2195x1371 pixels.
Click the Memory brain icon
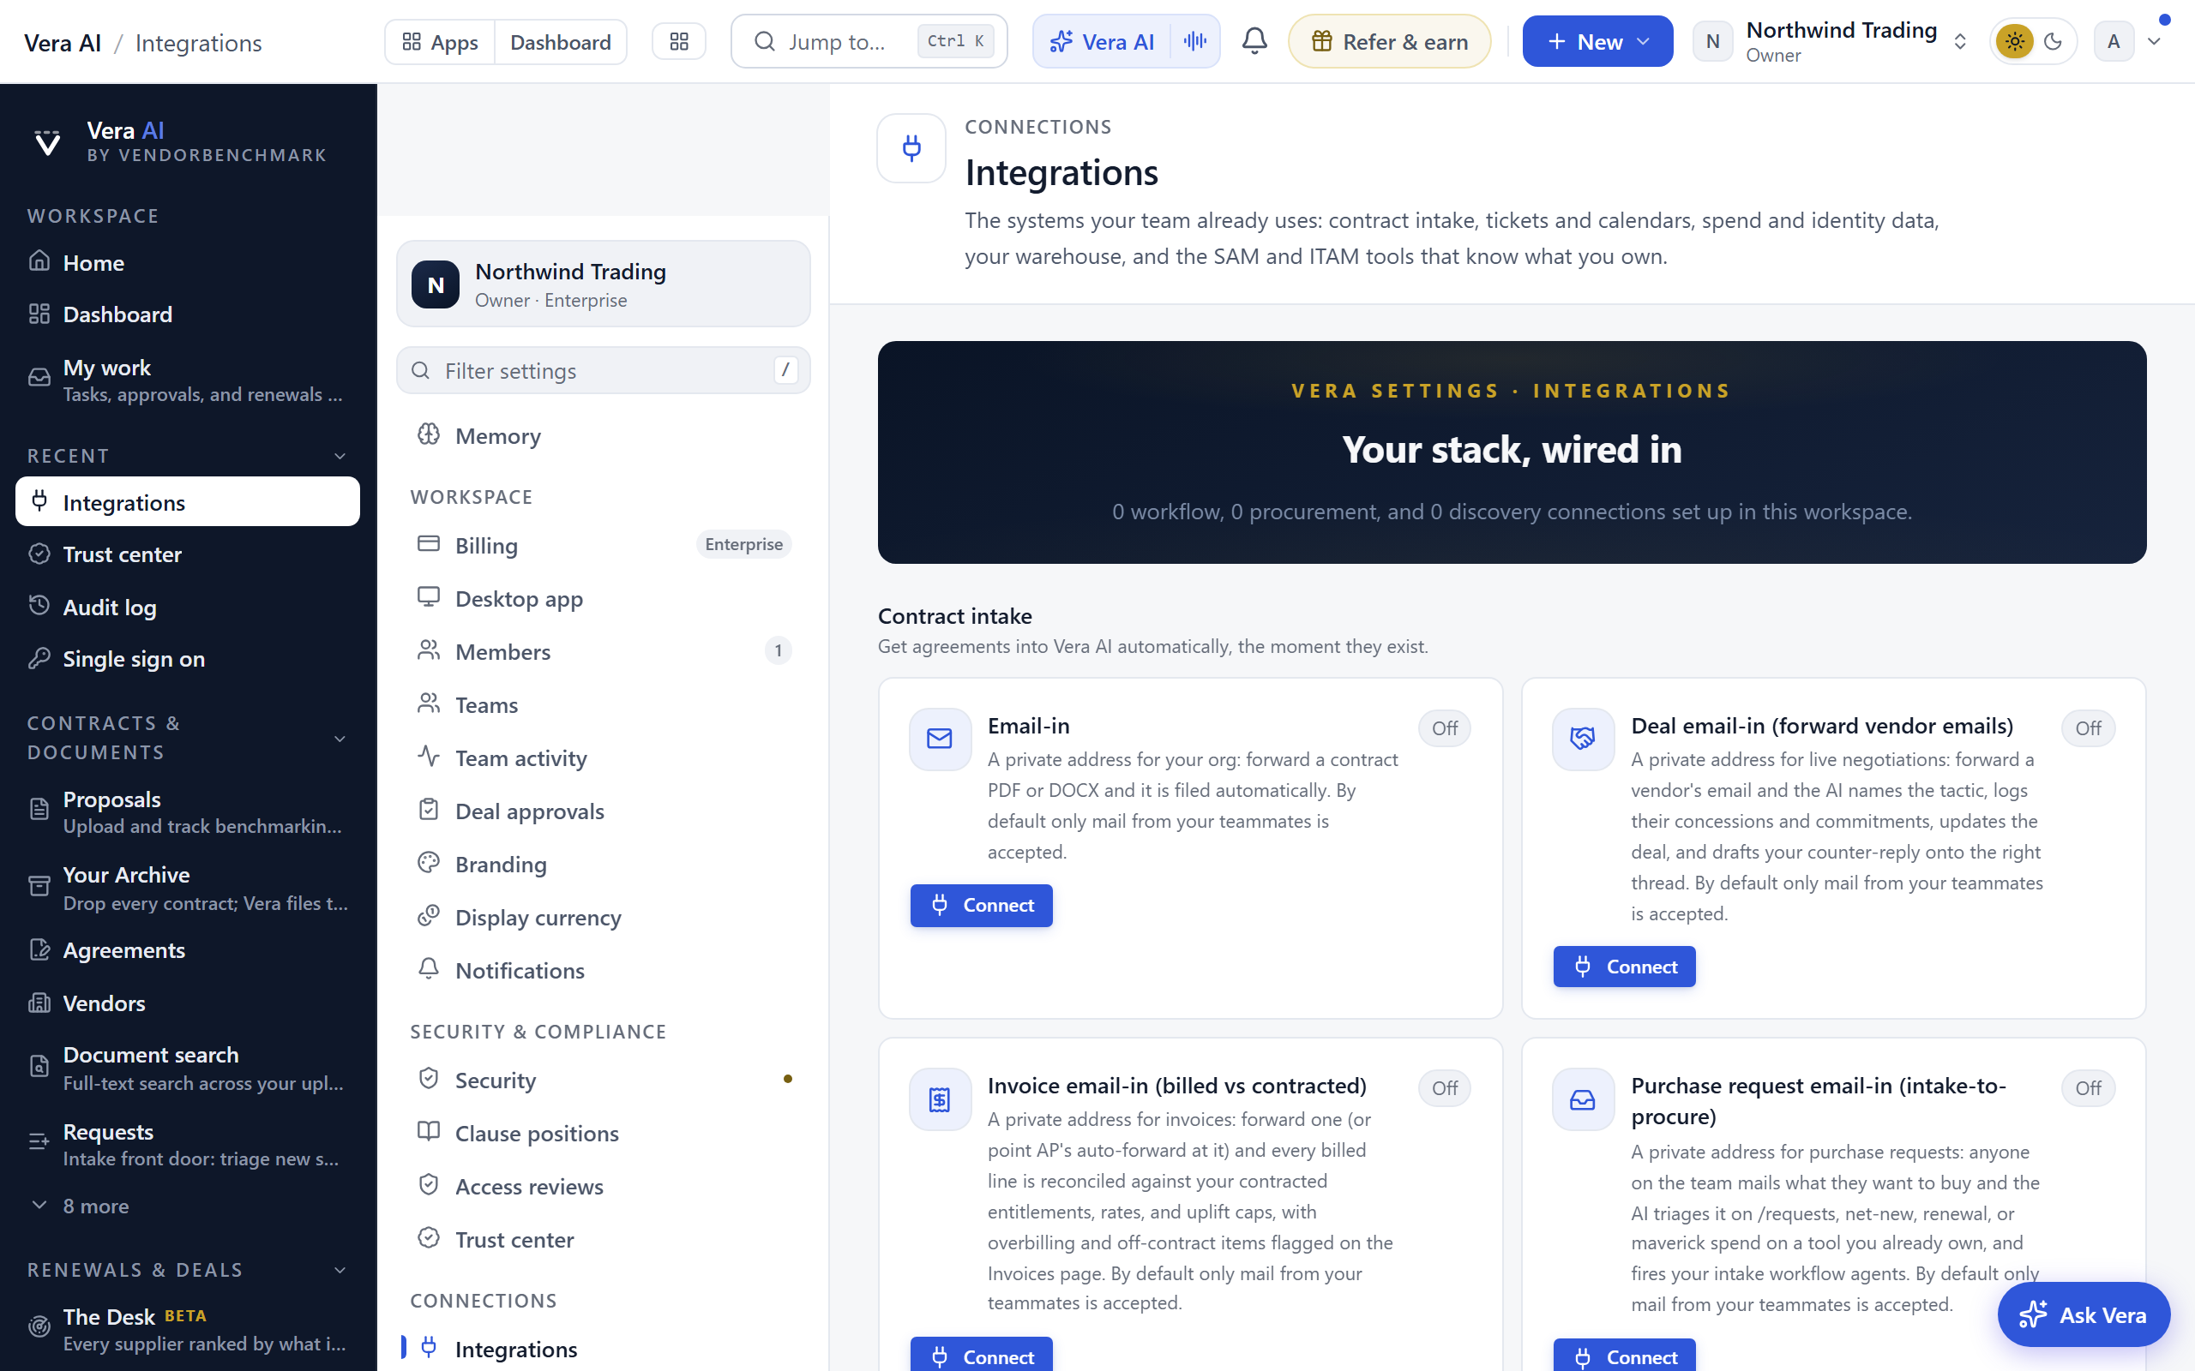pyautogui.click(x=428, y=435)
